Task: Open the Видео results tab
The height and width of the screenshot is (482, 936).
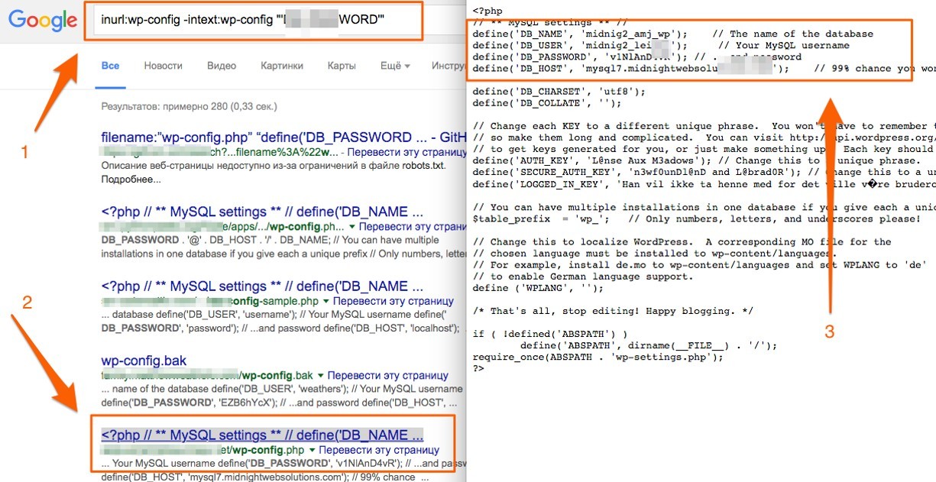Action: coord(222,66)
